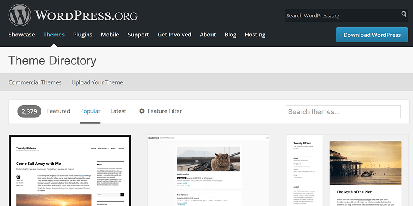Go to Hosting in the top menu

click(255, 35)
